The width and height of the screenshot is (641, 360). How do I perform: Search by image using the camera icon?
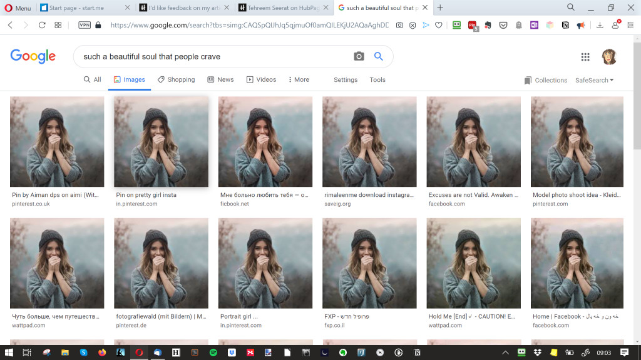pyautogui.click(x=359, y=57)
